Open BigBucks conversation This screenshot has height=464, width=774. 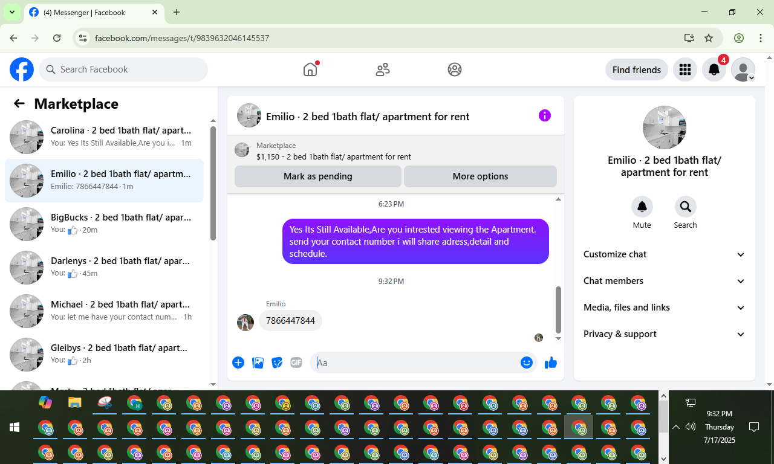click(104, 224)
